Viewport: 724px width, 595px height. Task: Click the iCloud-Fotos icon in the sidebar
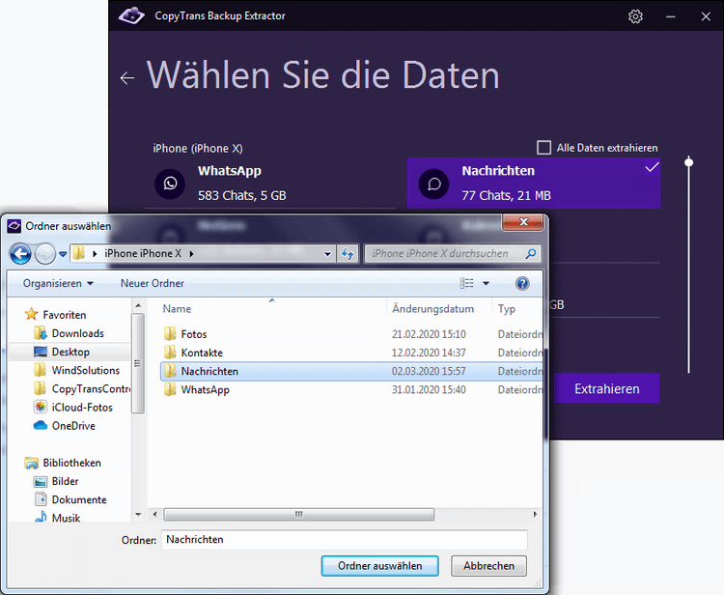coord(41,407)
